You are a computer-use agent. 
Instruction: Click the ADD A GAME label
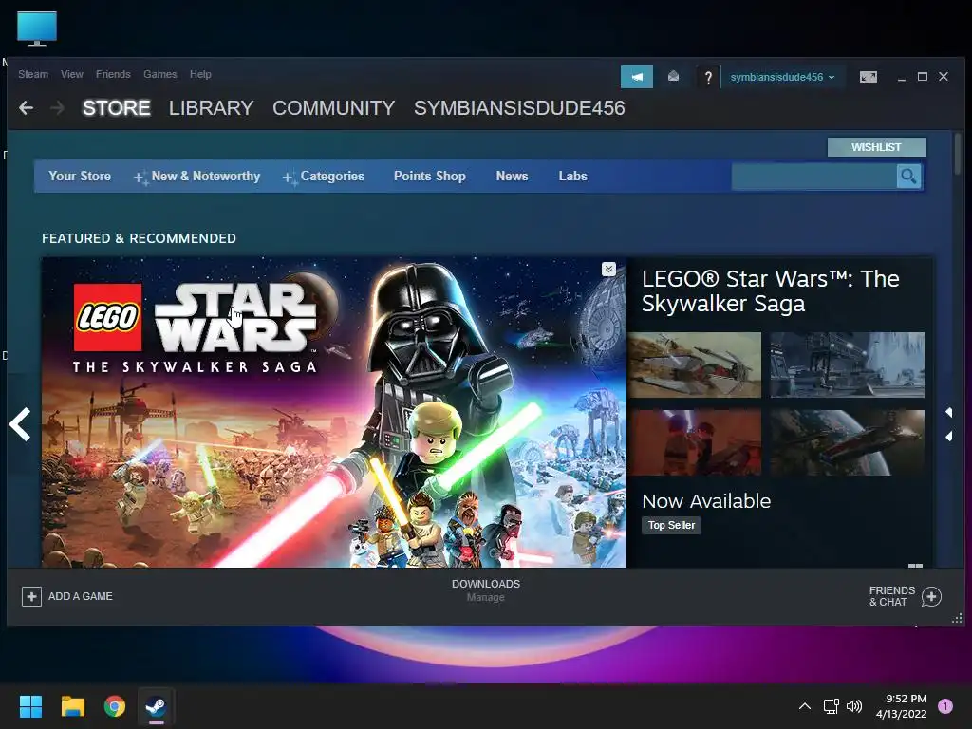click(81, 596)
